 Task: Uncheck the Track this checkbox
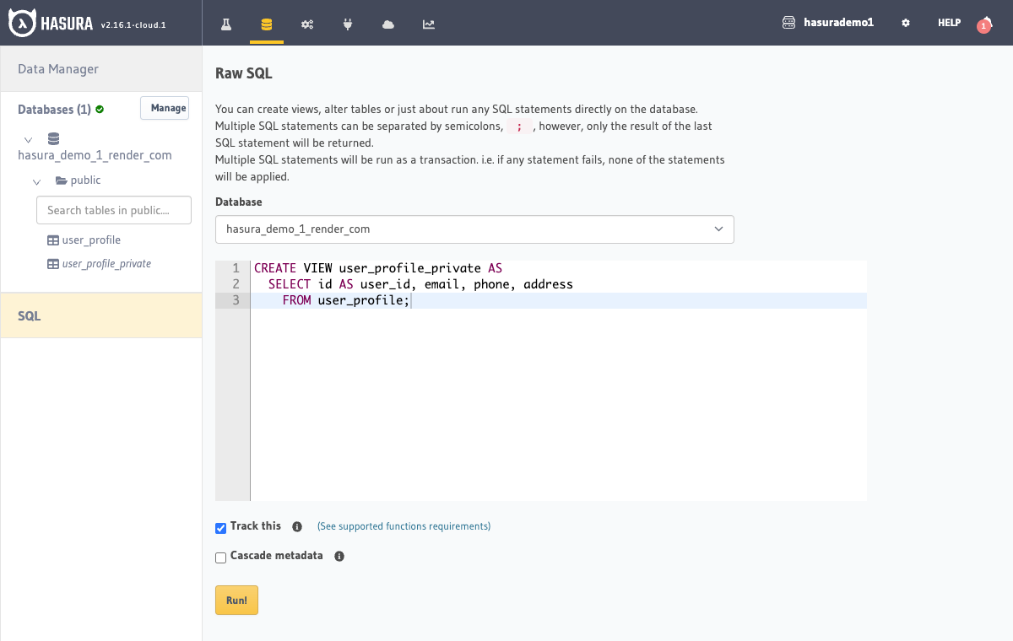tap(221, 528)
